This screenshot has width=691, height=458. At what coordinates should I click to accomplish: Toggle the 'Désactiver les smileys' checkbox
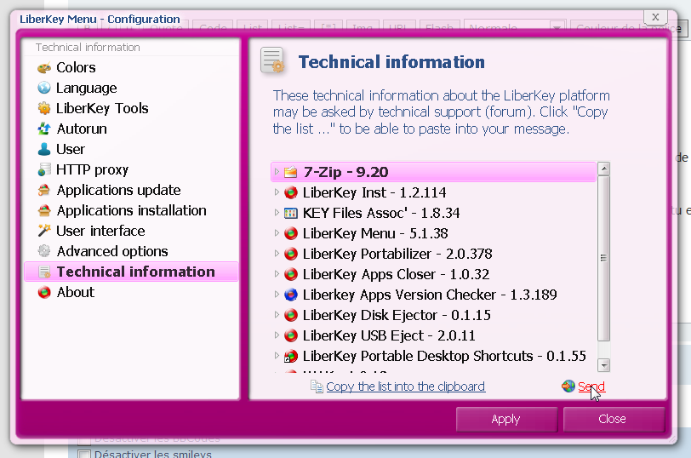point(83,454)
